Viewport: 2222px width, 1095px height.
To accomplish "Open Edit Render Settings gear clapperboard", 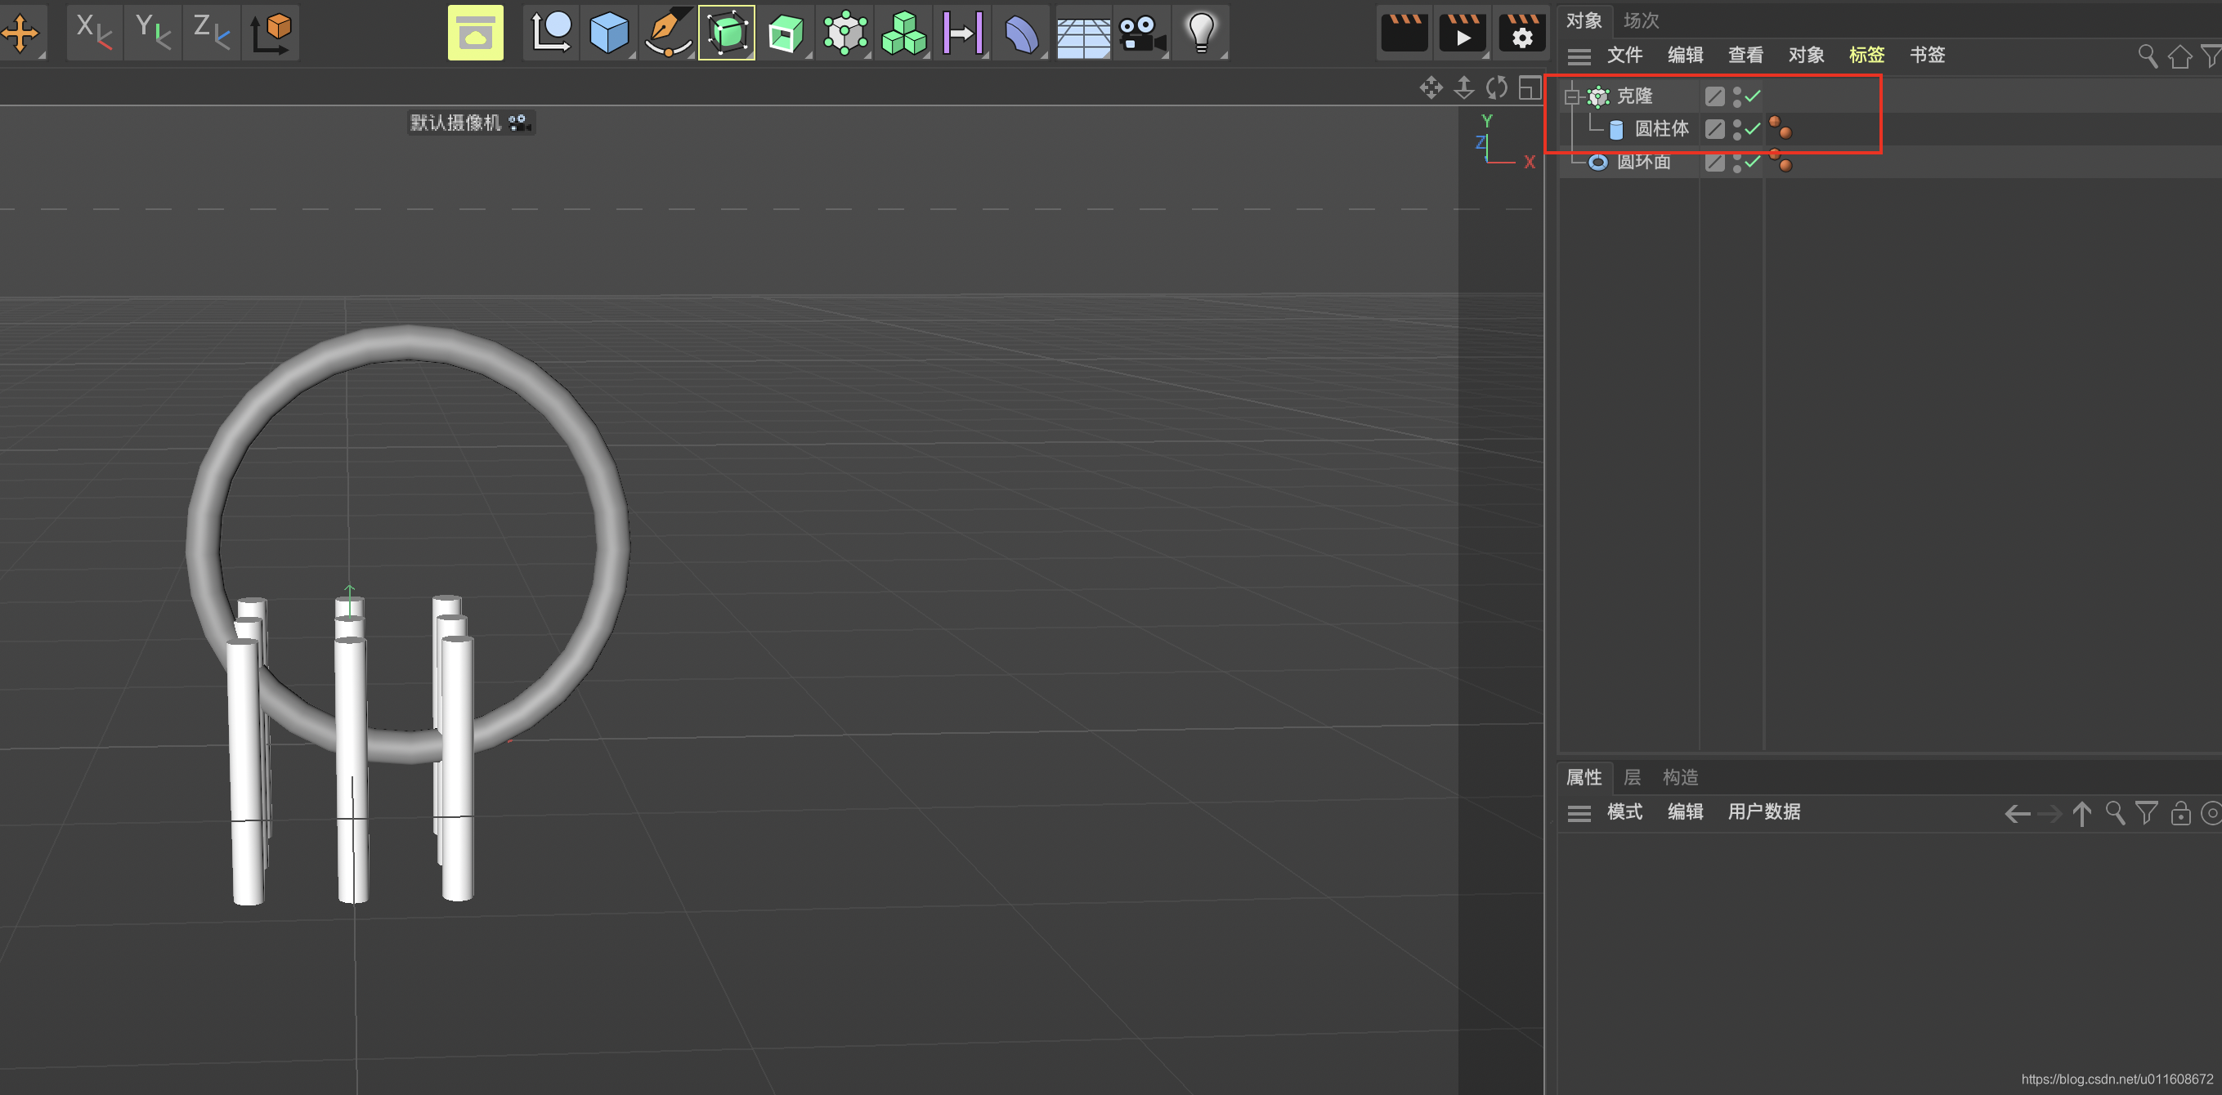I will (x=1521, y=33).
